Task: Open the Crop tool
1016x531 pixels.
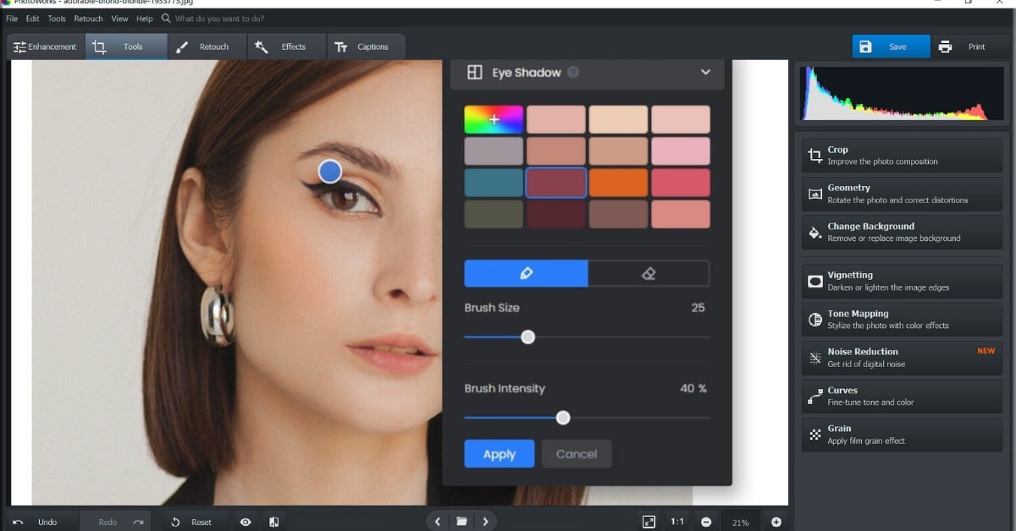Action: [x=902, y=156]
